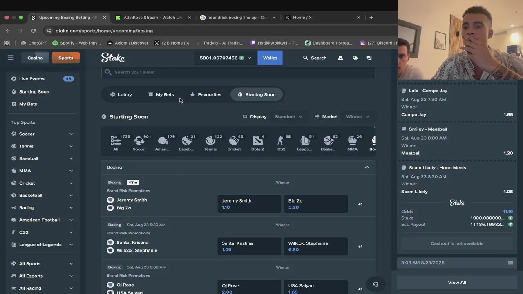This screenshot has width=523, height=294.
Task: Open the chat bubbles icon
Action: point(369,58)
